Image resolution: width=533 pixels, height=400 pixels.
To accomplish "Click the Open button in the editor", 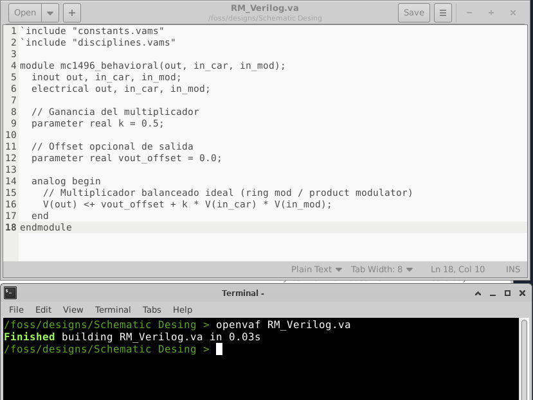I will [x=24, y=12].
